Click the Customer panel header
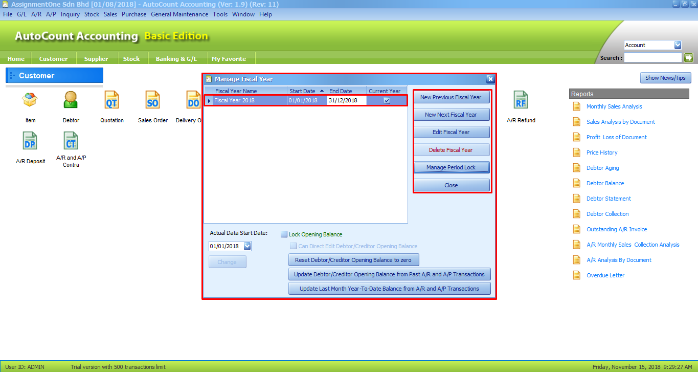The image size is (698, 372). [55, 75]
